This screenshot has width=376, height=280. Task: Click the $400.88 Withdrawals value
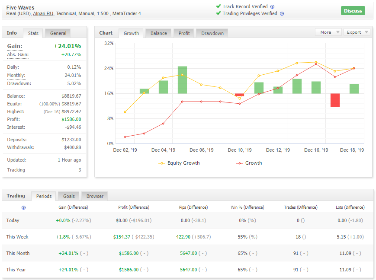72,147
